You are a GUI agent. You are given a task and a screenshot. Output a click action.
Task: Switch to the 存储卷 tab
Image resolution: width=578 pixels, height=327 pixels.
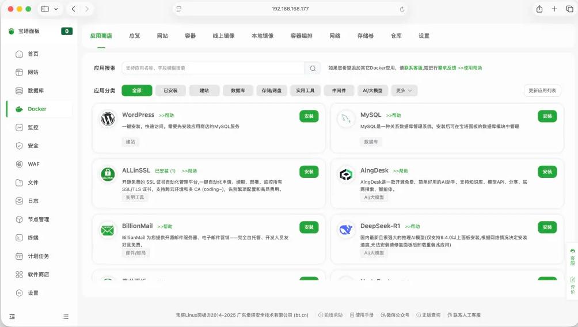click(x=366, y=36)
